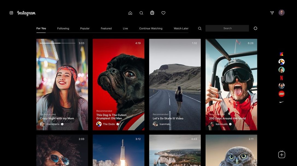This screenshot has height=166, width=297.
Task: Visit kalvisuals profile link
Action: point(221,124)
